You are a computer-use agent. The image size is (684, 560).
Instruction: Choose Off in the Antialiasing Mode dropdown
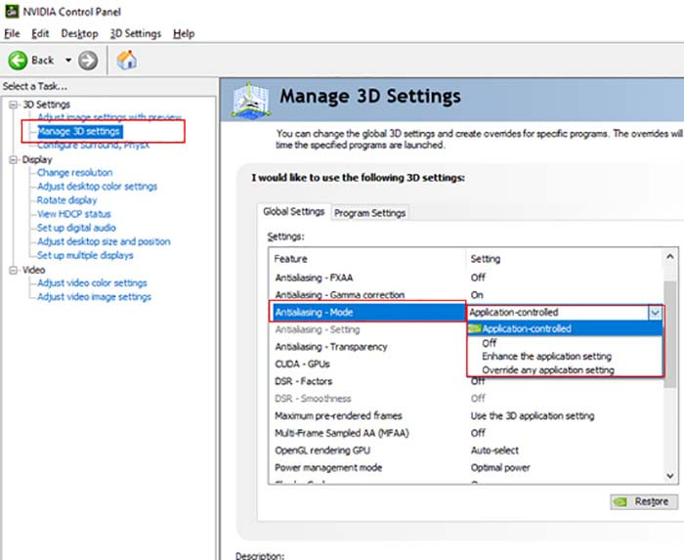click(x=565, y=343)
